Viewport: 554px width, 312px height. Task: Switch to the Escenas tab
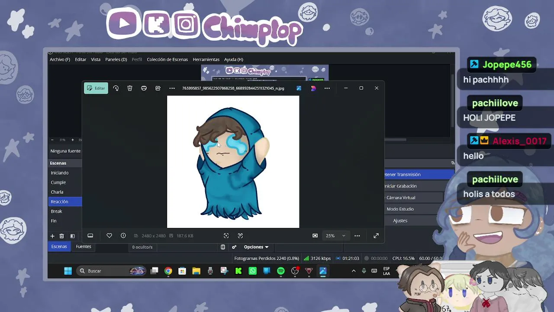click(x=59, y=247)
